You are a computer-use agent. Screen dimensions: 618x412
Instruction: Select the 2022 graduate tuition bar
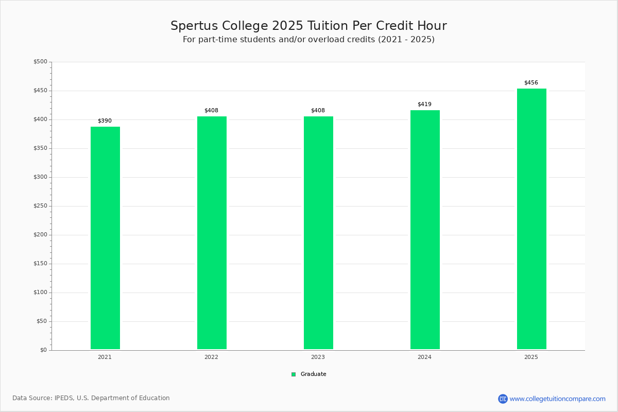[212, 233]
